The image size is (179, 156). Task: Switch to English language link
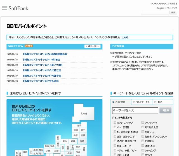[160, 8]
